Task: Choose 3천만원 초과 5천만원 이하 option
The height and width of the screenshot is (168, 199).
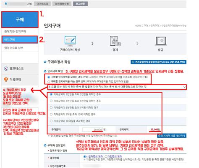Action: tap(51, 101)
